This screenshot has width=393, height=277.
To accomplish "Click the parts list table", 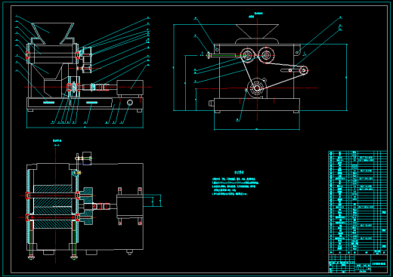I will 357,203.
